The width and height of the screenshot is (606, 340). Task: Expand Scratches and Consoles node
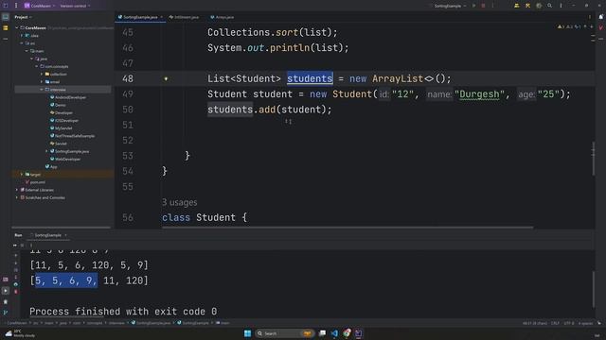pos(17,197)
